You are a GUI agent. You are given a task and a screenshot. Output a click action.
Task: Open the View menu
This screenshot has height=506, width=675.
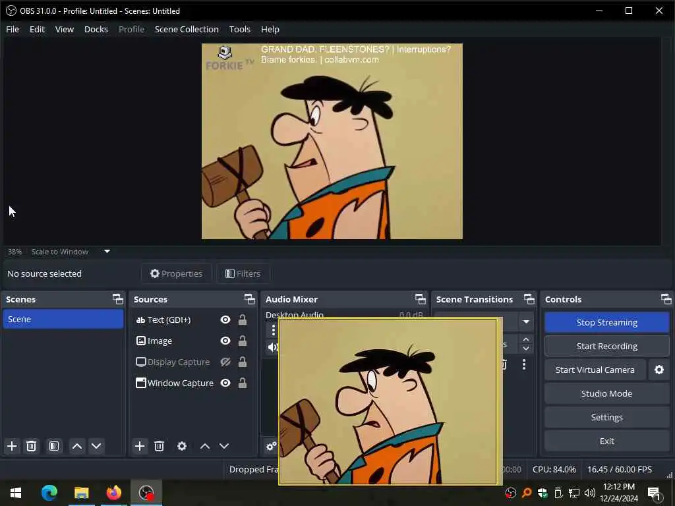click(x=64, y=29)
